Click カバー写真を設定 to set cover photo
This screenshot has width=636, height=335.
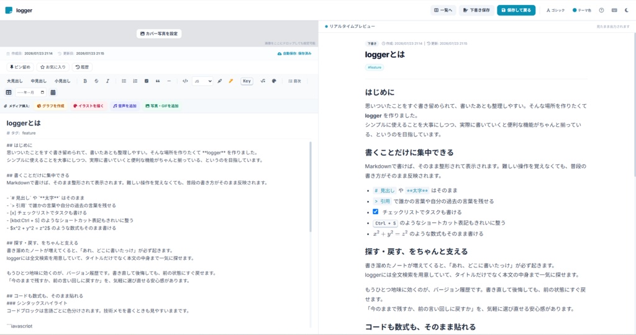pos(159,33)
